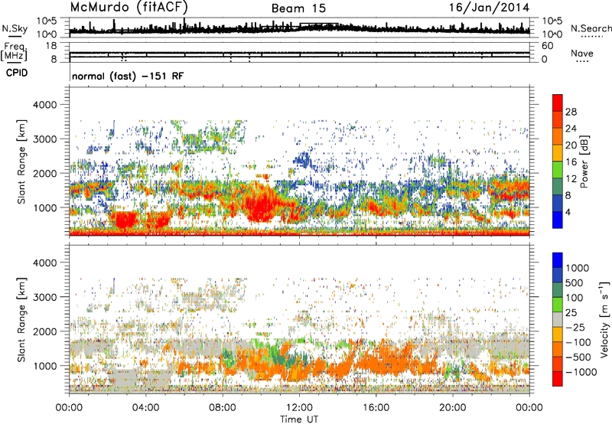
Task: Click the '12:00' time axis tick label
Action: 299,408
